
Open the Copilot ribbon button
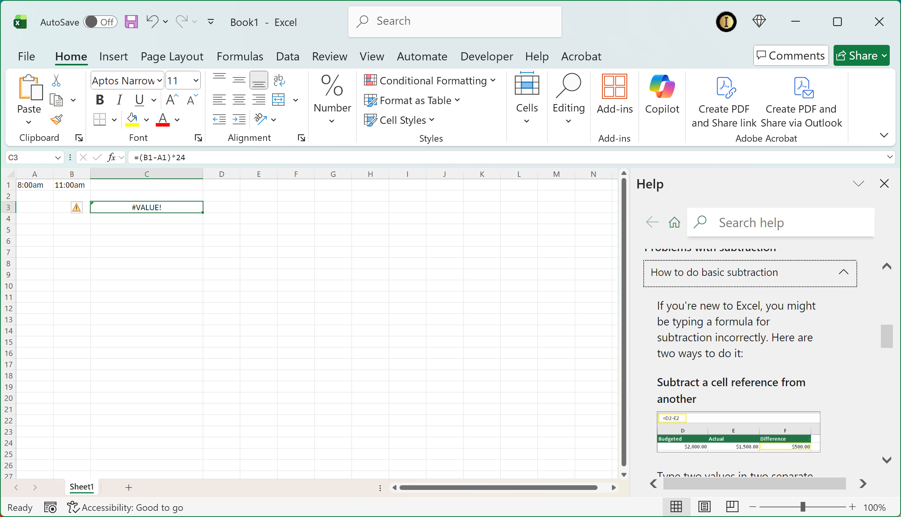click(662, 94)
